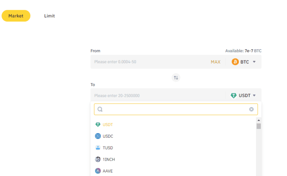
Task: Click the orange Bitcoin coin icon
Action: coord(235,62)
